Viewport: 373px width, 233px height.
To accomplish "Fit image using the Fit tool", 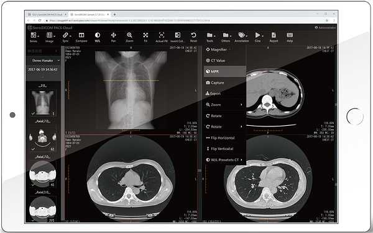I will (x=145, y=37).
